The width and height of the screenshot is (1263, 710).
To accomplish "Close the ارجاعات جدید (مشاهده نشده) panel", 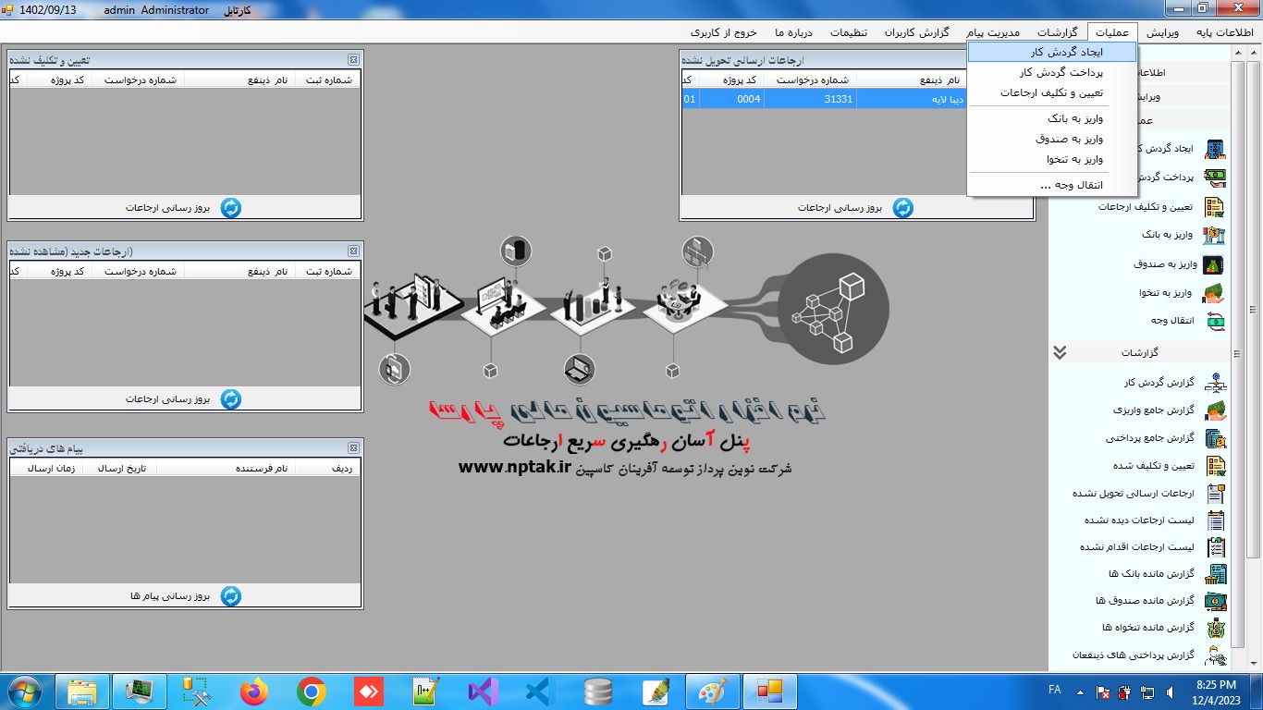I will 353,251.
